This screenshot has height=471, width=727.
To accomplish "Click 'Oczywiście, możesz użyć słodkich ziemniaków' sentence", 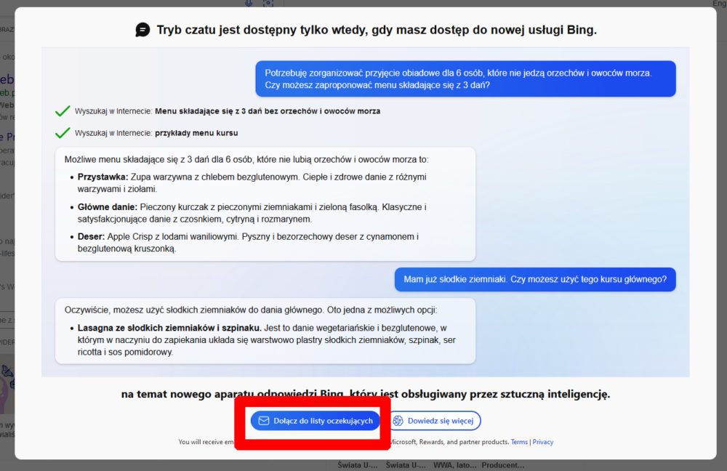I will [x=250, y=310].
